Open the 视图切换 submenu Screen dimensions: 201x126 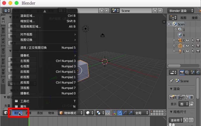[x=45, y=40]
